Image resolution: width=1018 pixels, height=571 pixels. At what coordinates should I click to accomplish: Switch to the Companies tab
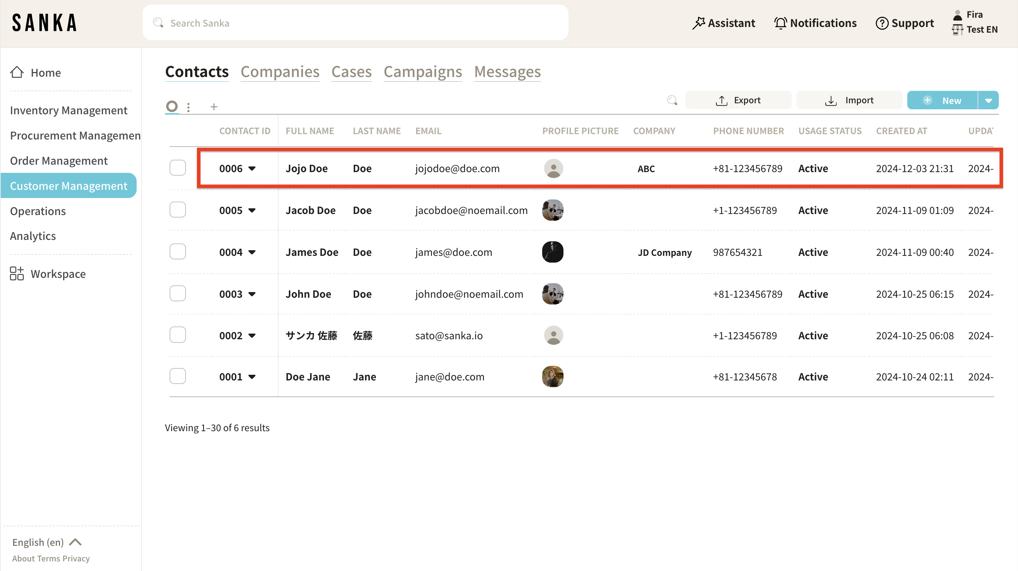(280, 72)
